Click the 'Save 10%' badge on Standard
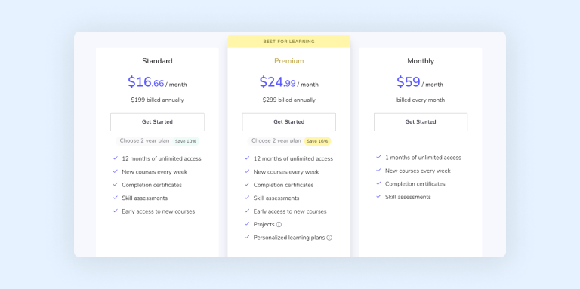Viewport: 580px width, 289px height. point(186,141)
